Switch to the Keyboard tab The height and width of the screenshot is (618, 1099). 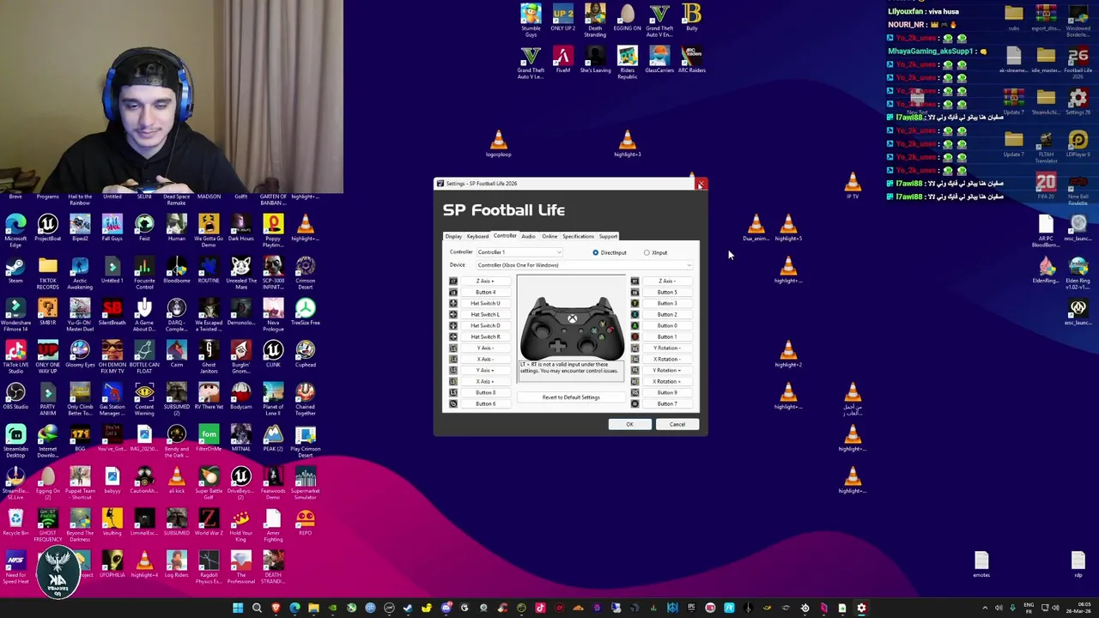[x=477, y=236]
